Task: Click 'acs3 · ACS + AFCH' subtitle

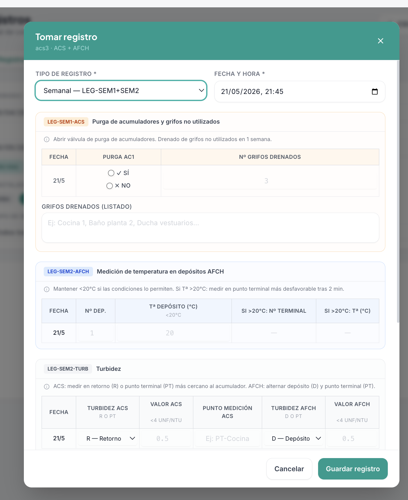Action: point(62,48)
